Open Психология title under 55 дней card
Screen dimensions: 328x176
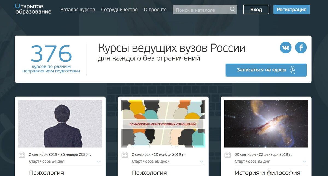[x=149, y=173]
